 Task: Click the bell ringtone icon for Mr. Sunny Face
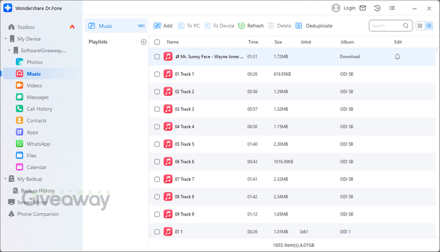(x=397, y=56)
